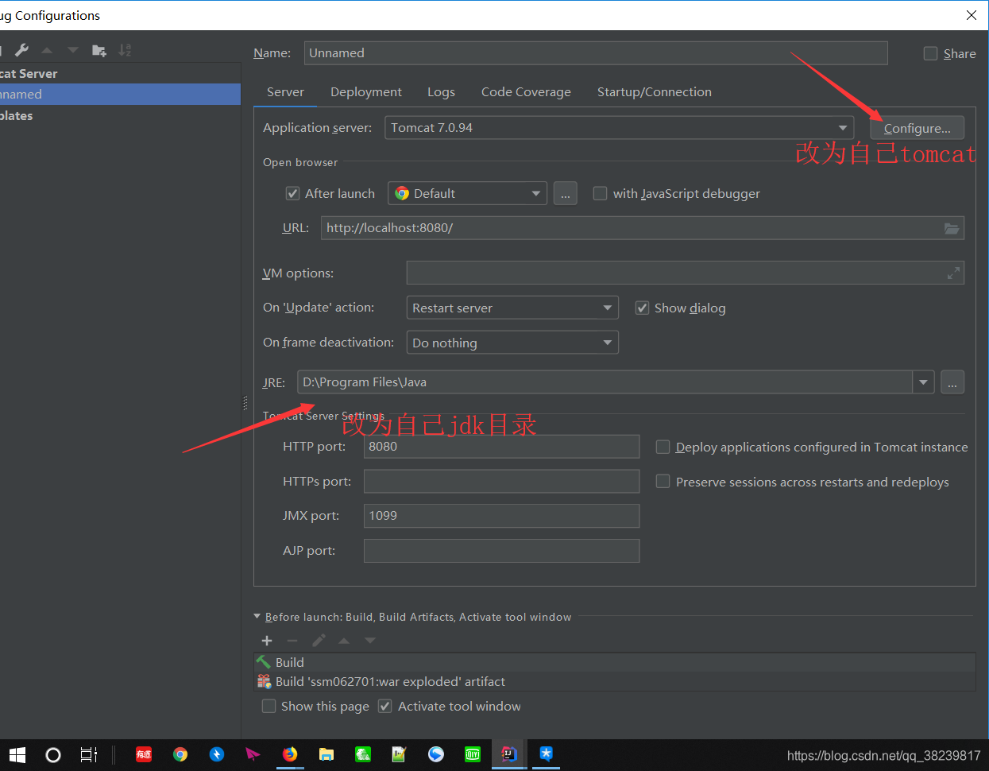Move before-launch task up arrow
The image size is (989, 771).
tap(344, 641)
